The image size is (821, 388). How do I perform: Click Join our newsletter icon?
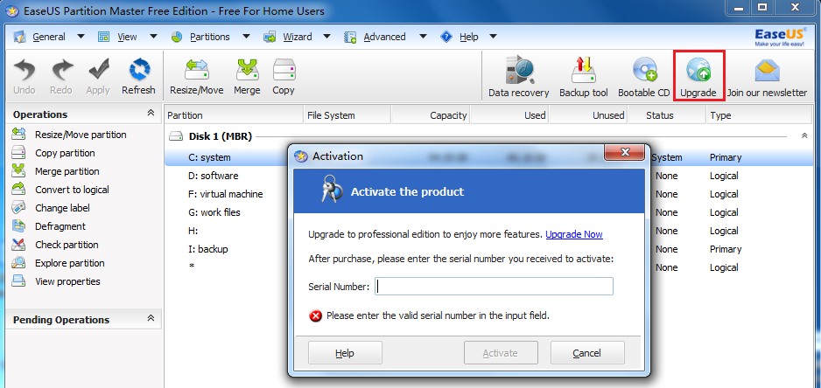(767, 71)
